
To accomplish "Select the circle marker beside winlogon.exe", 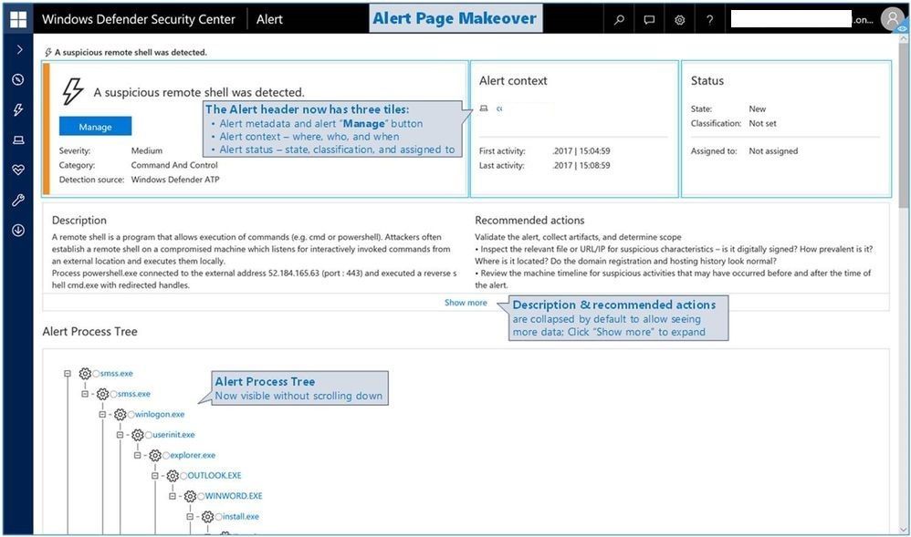I will pos(131,415).
